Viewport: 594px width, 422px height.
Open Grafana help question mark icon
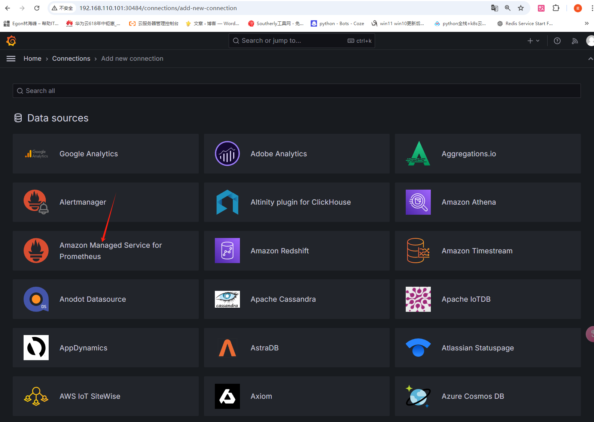click(x=557, y=41)
